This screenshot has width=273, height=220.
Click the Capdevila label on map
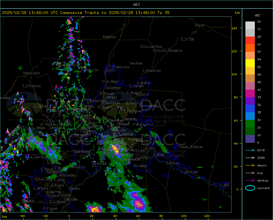point(89,70)
